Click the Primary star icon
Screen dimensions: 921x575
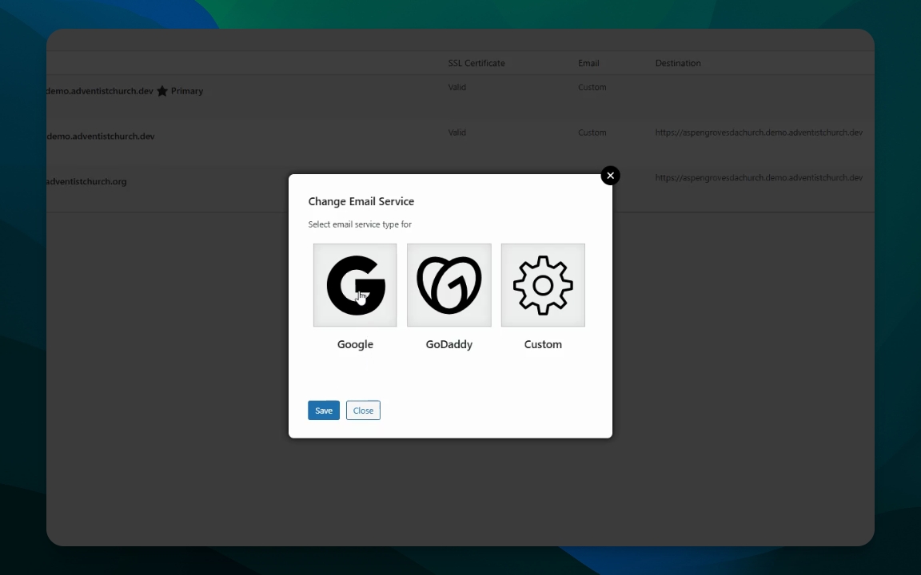tap(162, 91)
